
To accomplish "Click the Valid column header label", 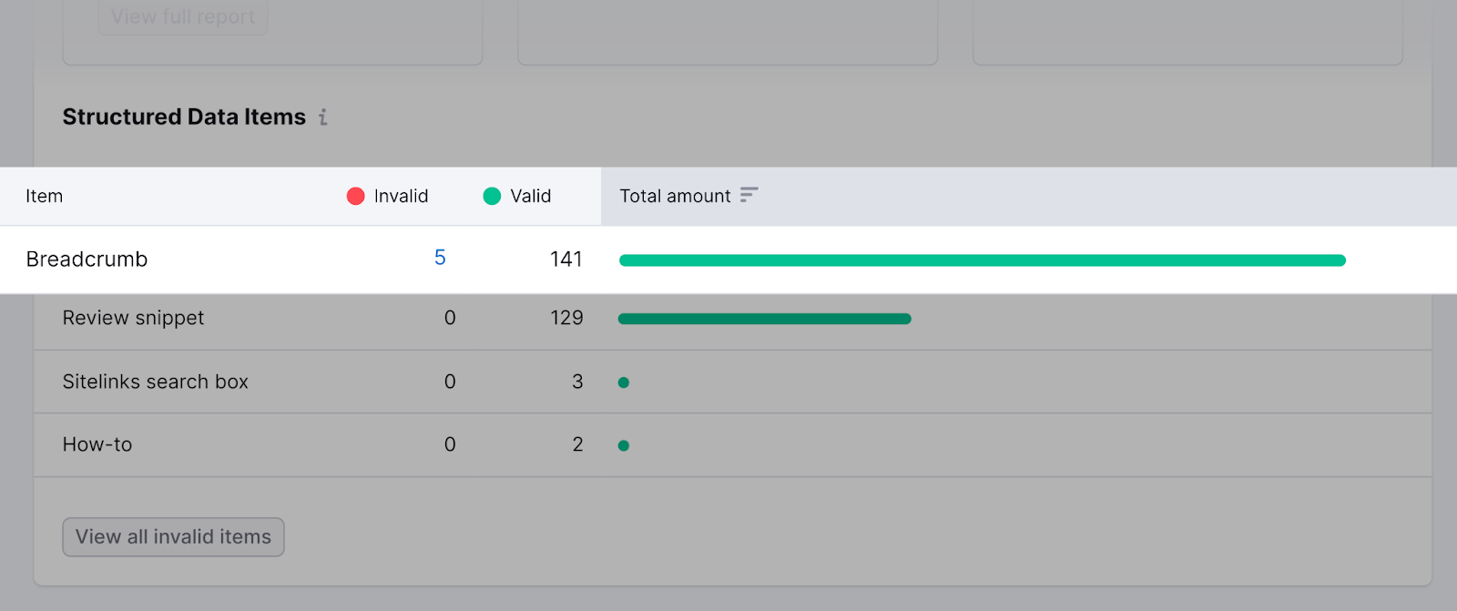I will click(x=530, y=196).
